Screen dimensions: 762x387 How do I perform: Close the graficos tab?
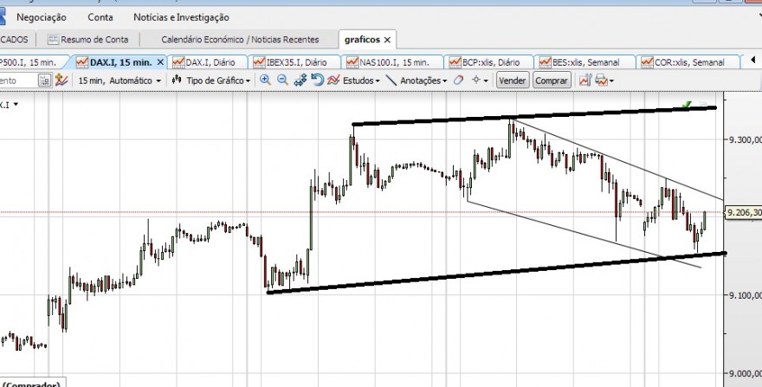tap(387, 40)
